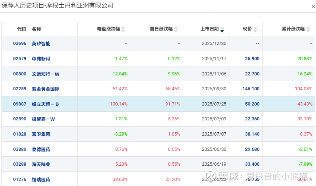Open 紫金黄金国际 stock link
This screenshot has width=316, height=186.
tap(46, 89)
